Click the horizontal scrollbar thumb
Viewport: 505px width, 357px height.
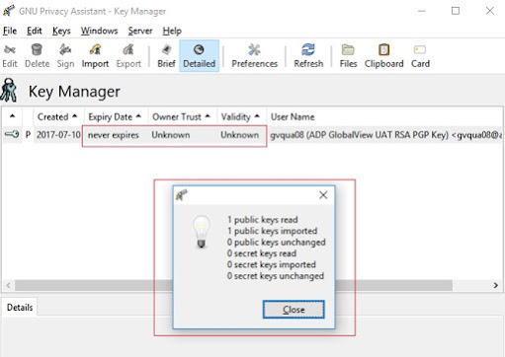coord(233,285)
